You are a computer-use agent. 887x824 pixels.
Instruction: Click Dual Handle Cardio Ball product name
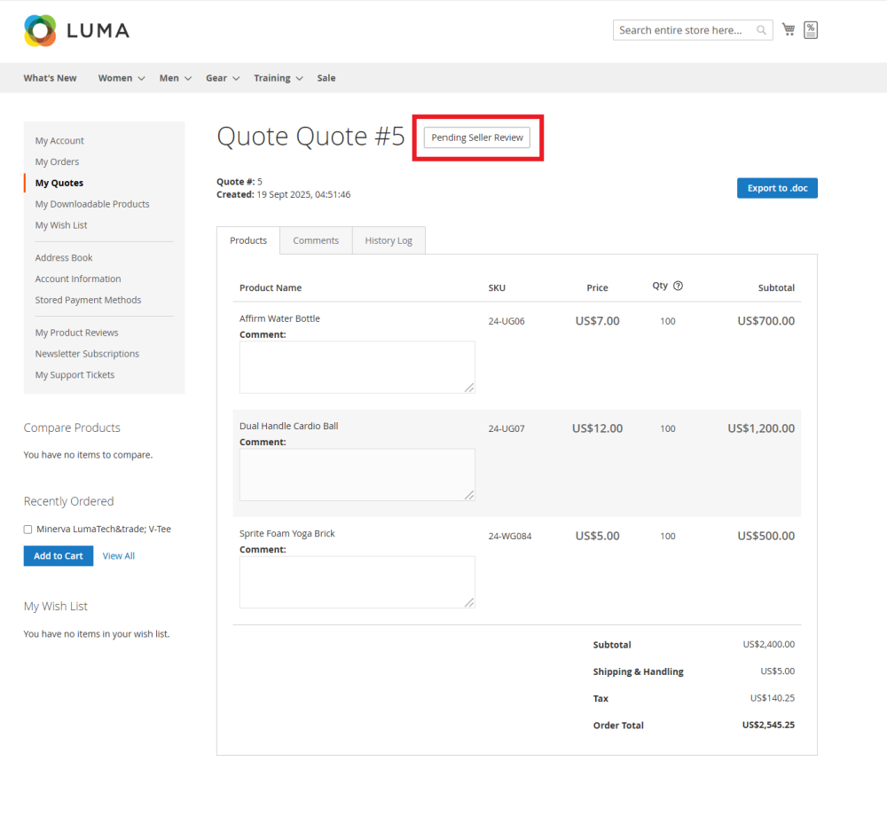pos(288,426)
